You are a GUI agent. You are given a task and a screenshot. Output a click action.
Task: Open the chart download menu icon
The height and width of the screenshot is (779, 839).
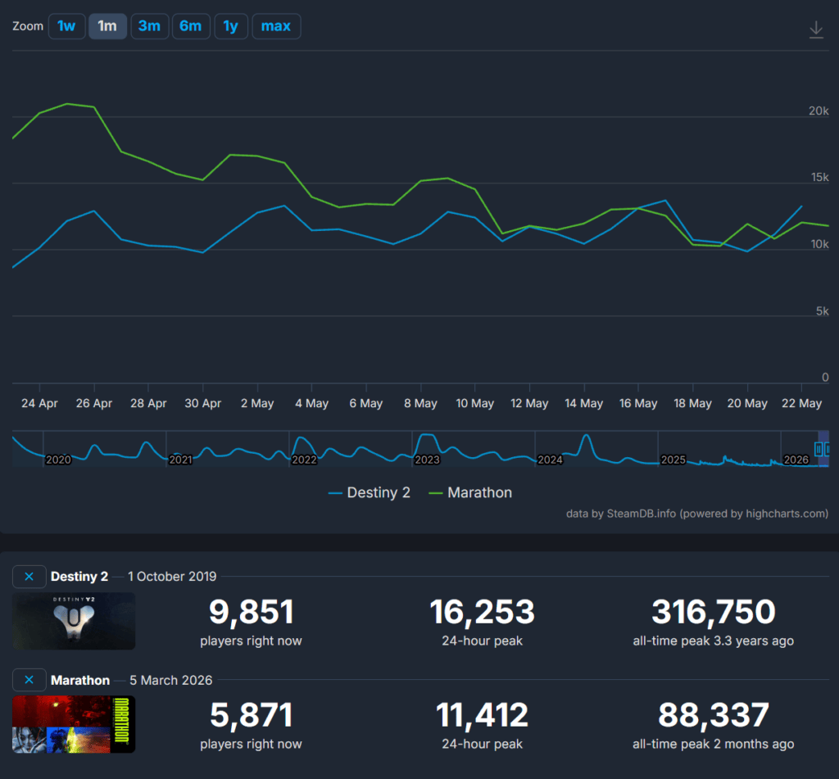(816, 29)
